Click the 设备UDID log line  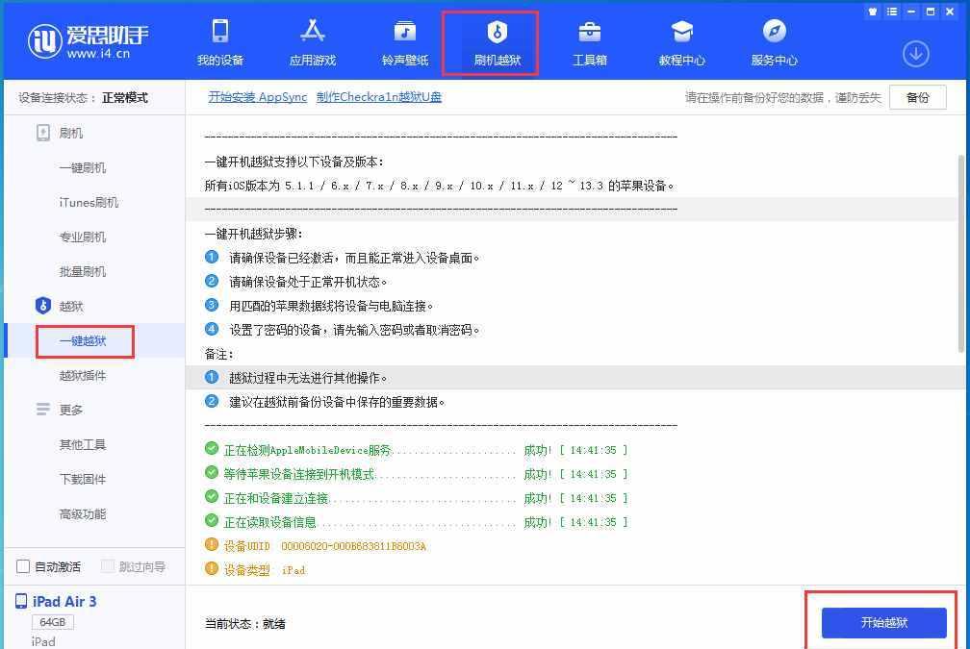(316, 546)
